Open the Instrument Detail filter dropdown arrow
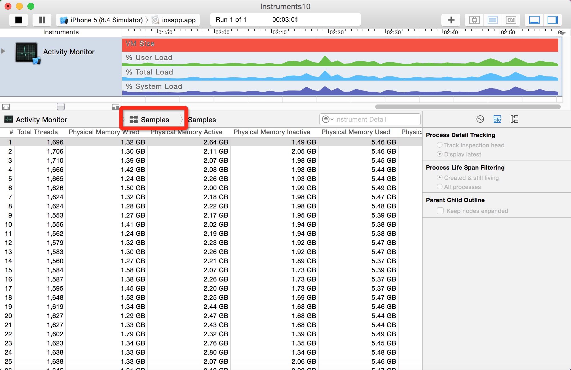Image resolution: width=571 pixels, height=370 pixels. coord(328,119)
